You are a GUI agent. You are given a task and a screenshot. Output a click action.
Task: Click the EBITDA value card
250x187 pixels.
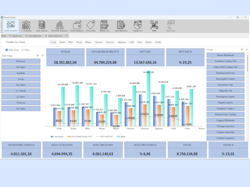coord(187,150)
